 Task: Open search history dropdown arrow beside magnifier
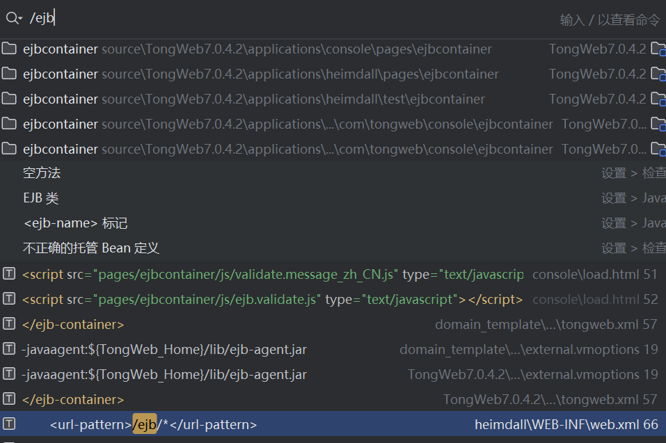tap(21, 19)
